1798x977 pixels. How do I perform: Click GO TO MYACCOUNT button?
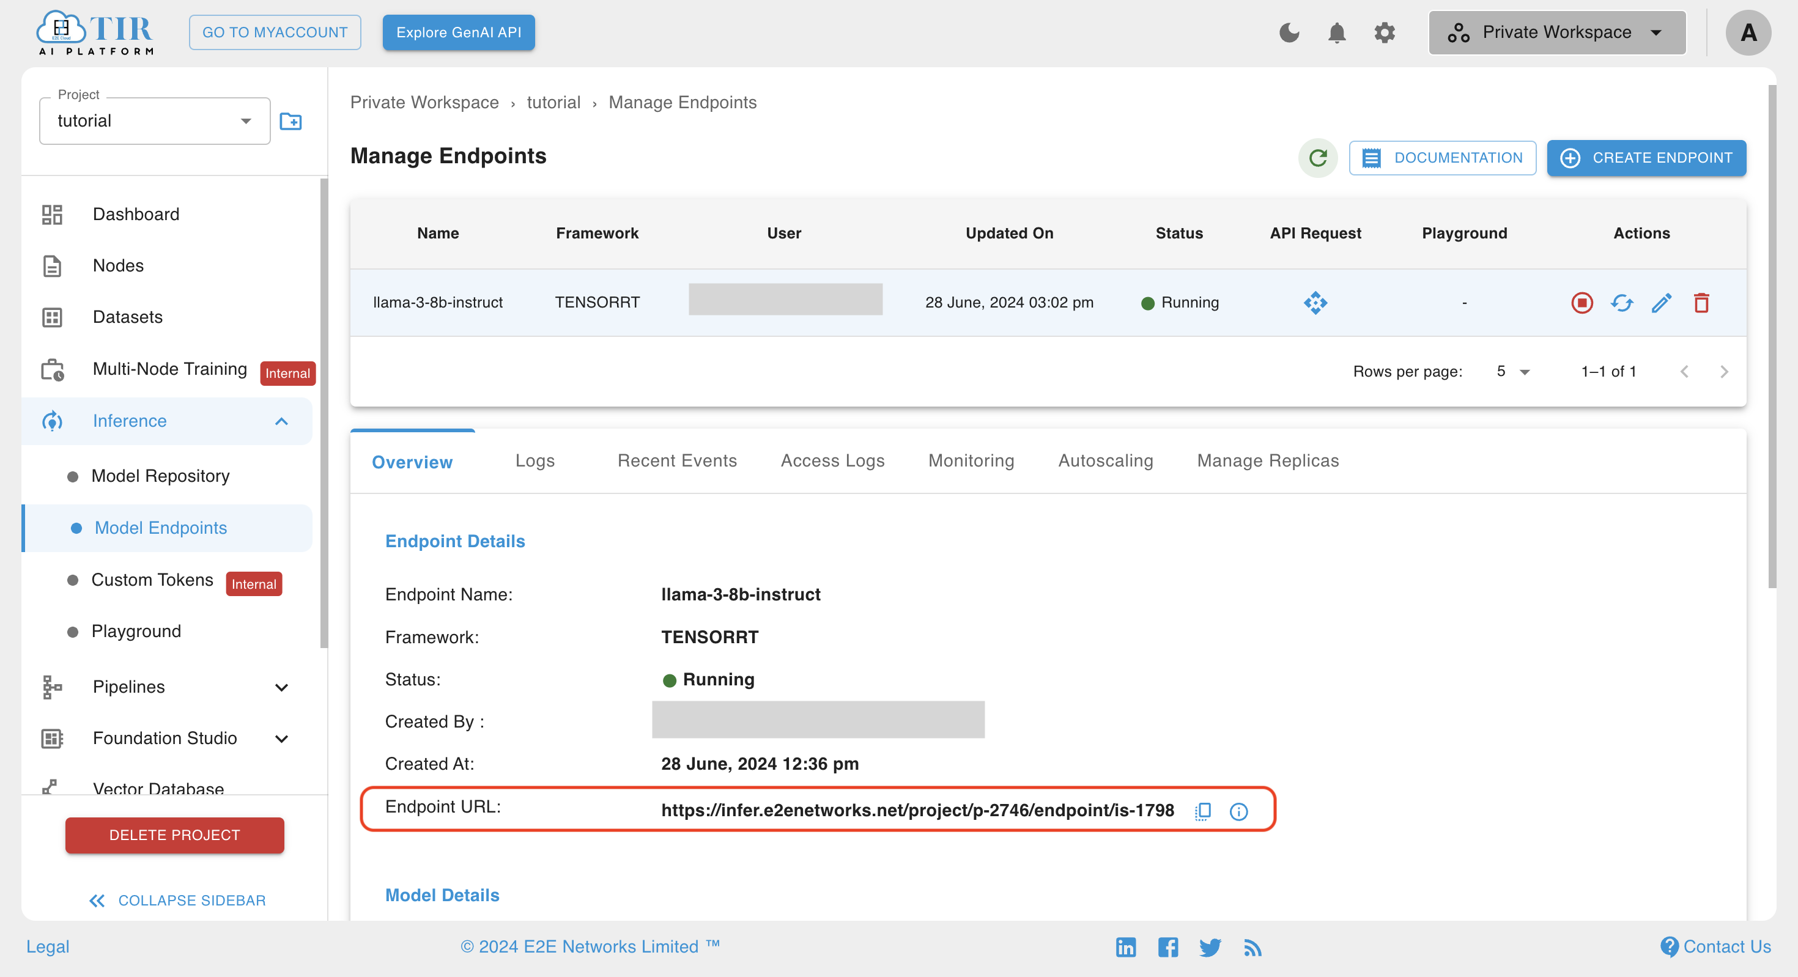coord(275,32)
